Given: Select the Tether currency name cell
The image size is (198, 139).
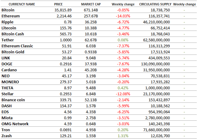Looking at the screenshot, I should 7,40.
